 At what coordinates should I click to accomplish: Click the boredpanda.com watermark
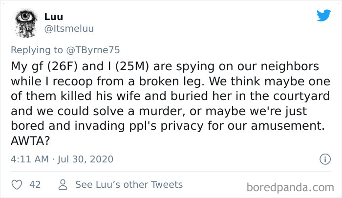tap(290, 187)
